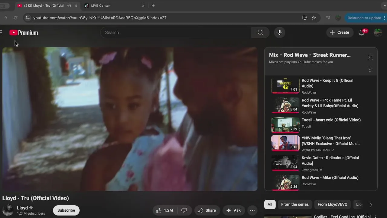The height and width of the screenshot is (218, 387).
Task: Click Relaunch to update button
Action: click(365, 18)
